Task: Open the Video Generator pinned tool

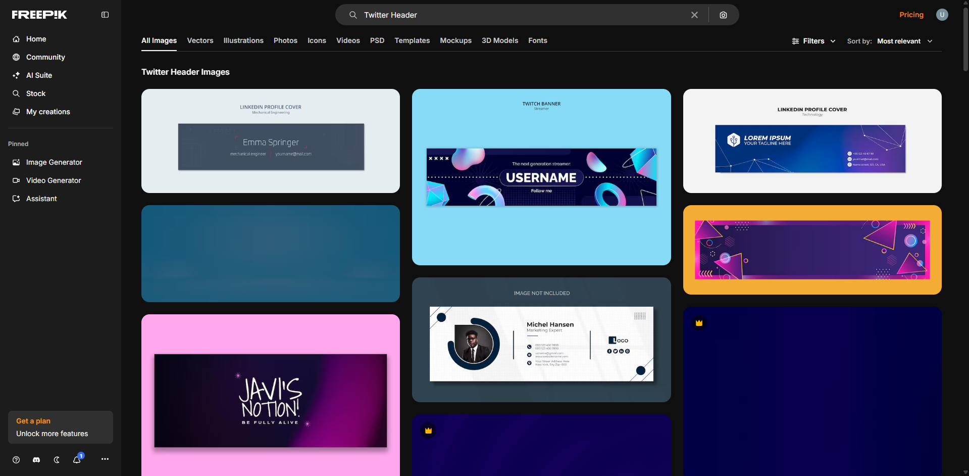Action: pos(54,180)
